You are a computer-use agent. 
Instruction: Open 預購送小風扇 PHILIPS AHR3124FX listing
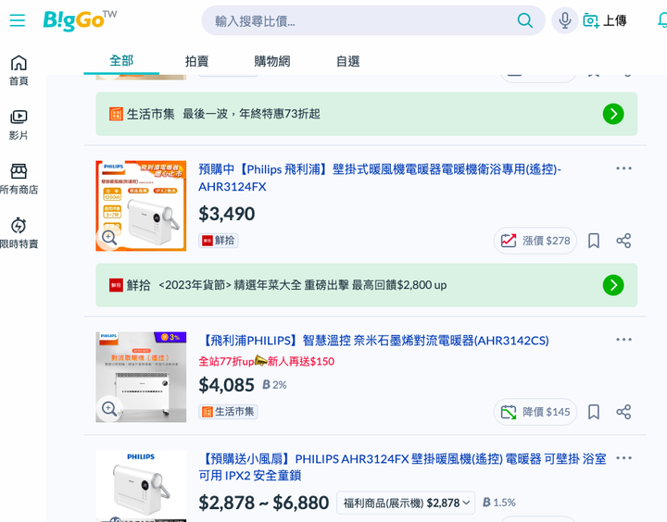(x=402, y=466)
